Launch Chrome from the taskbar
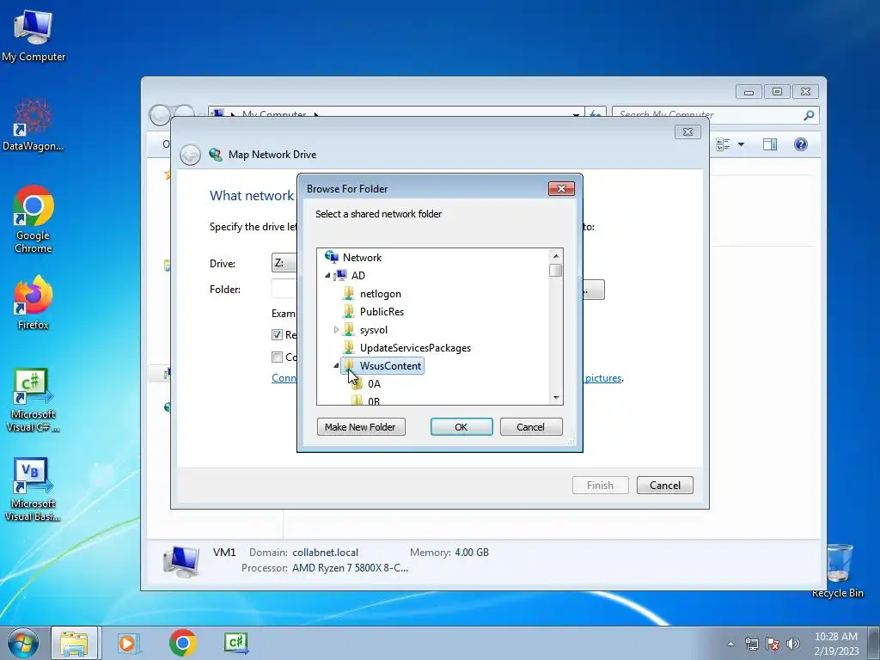Screen dimensions: 880x660 coord(182,643)
